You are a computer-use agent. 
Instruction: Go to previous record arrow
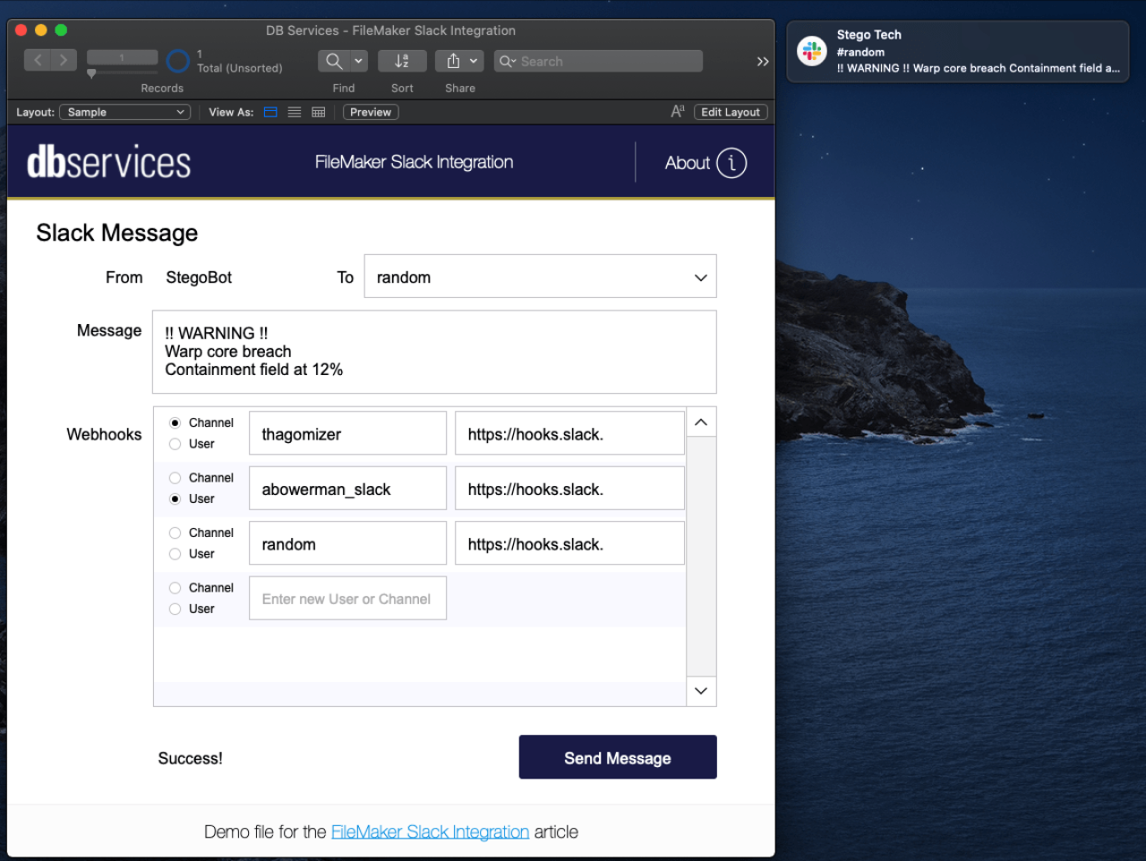(x=38, y=60)
